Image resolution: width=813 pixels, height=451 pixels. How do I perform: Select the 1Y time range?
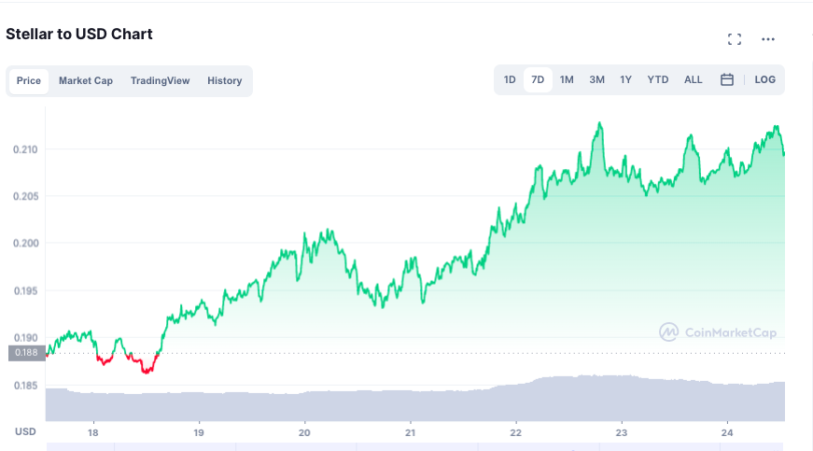[x=625, y=79]
